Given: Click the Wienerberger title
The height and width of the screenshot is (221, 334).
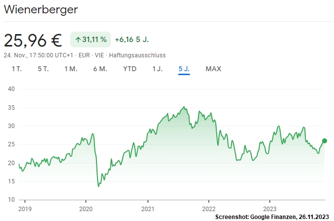Looking at the screenshot, I should coord(41,10).
